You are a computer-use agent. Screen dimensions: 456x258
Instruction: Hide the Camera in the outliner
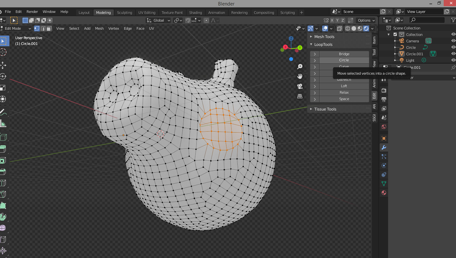tap(453, 41)
